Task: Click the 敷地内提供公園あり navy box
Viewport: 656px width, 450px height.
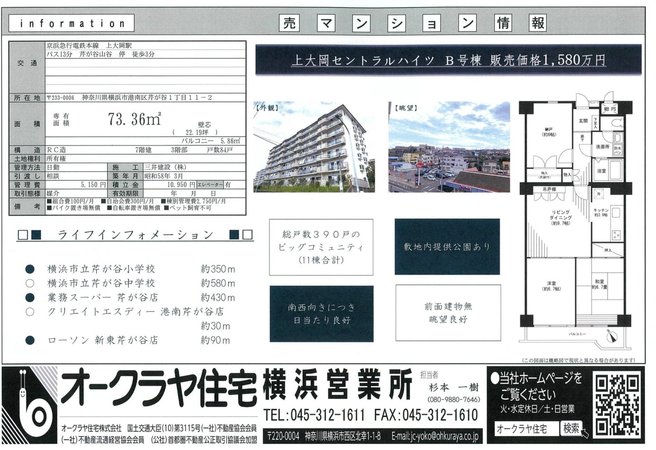Action: (447, 246)
